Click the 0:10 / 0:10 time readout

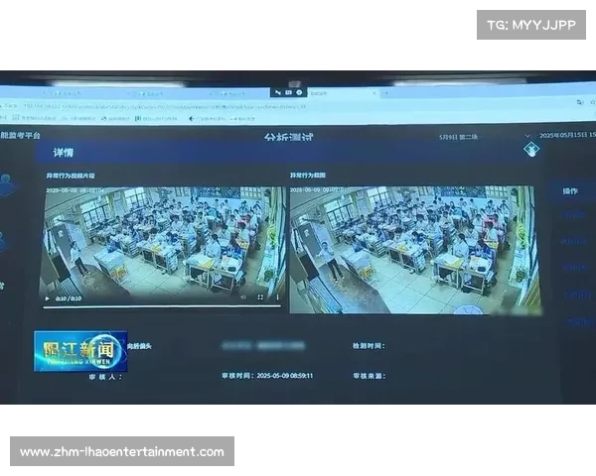69,298
